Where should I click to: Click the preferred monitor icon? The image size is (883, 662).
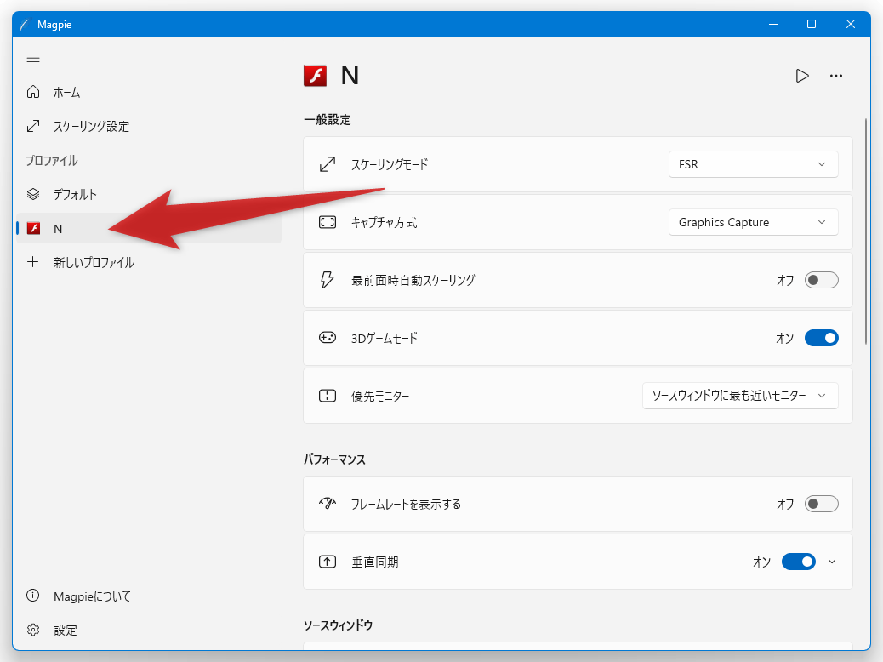click(x=328, y=396)
